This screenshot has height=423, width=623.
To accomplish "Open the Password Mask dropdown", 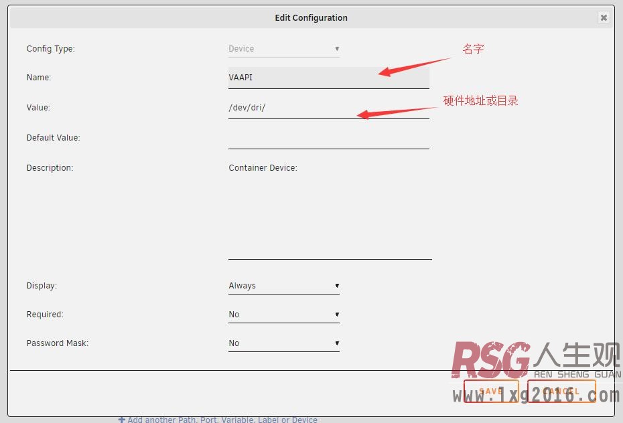I will [283, 343].
